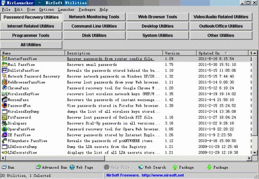The width and height of the screenshot is (259, 179).
Task: Click the horizontal scrollbar thumb
Action: [x=55, y=158]
